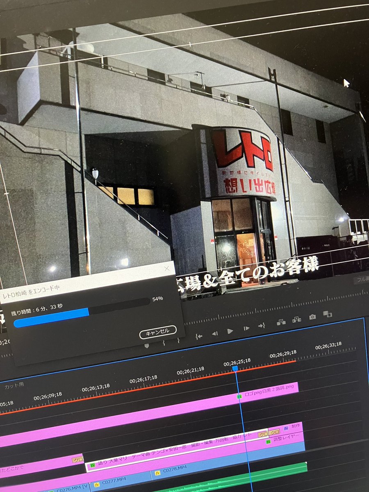Click the fx badge on ロゴpng clip

(x=239, y=396)
